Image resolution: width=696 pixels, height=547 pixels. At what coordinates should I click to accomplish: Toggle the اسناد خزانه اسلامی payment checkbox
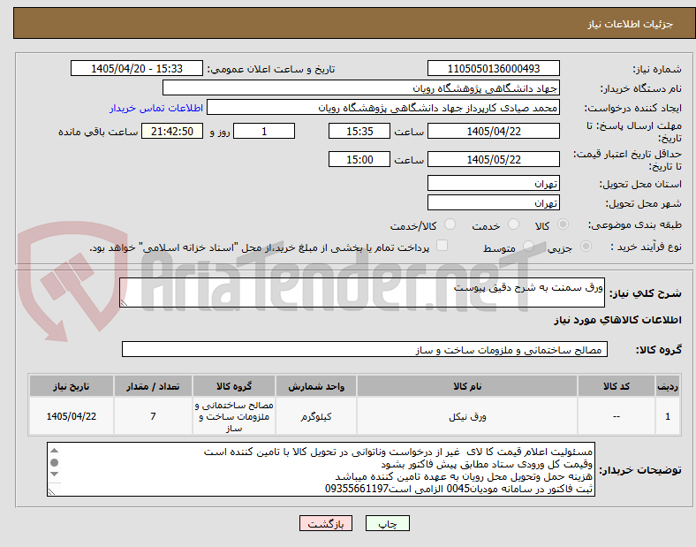point(443,246)
